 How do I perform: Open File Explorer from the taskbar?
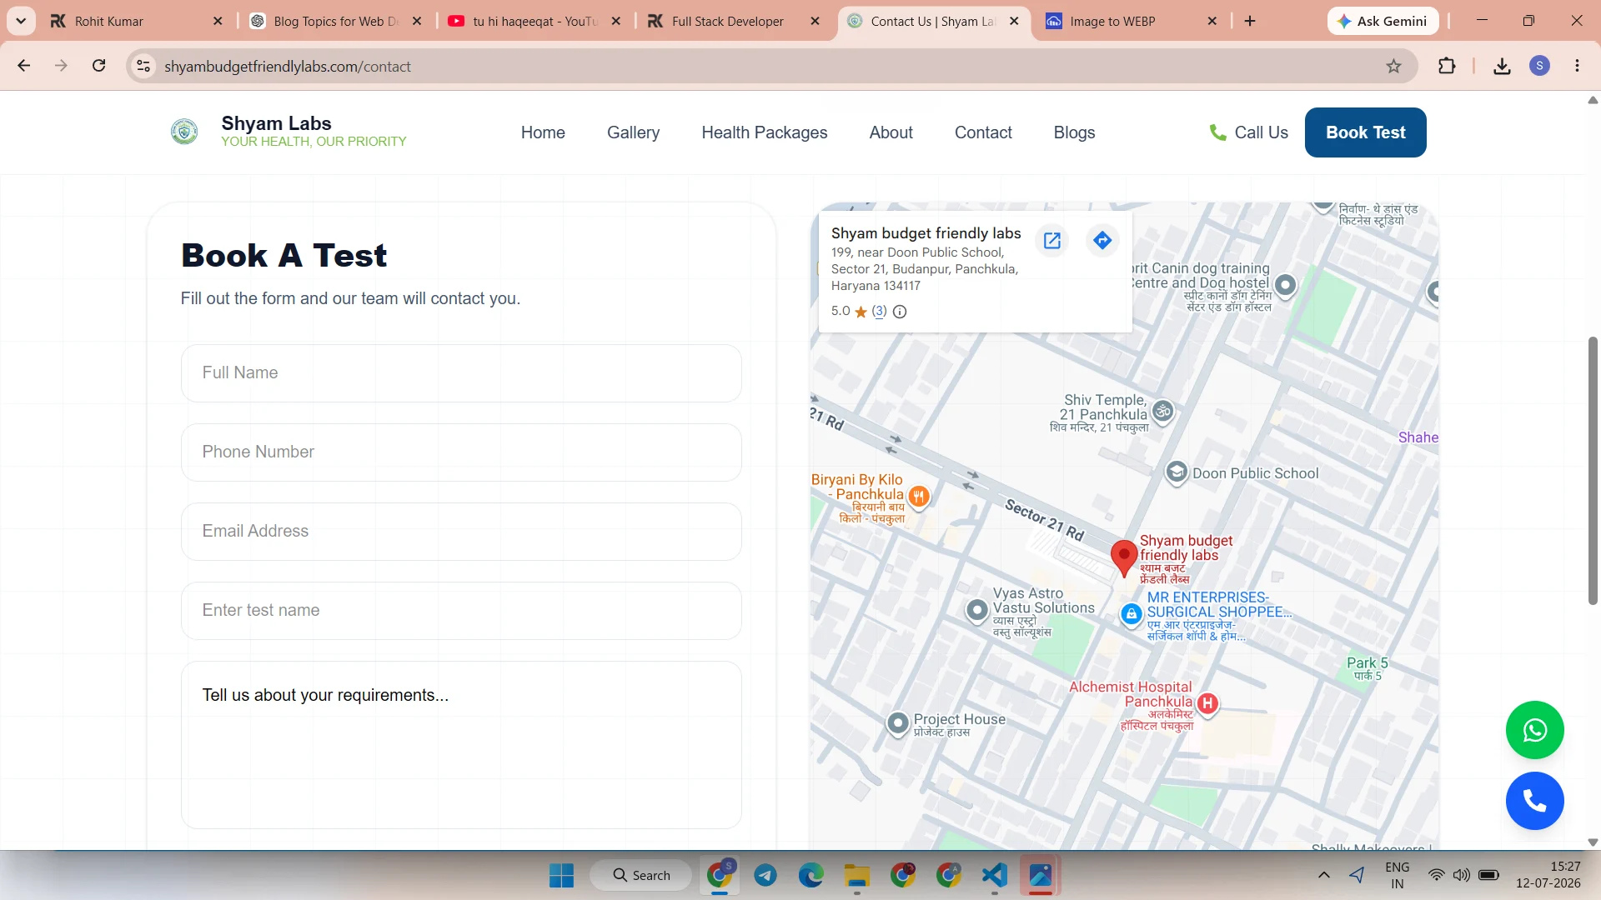pyautogui.click(x=856, y=875)
